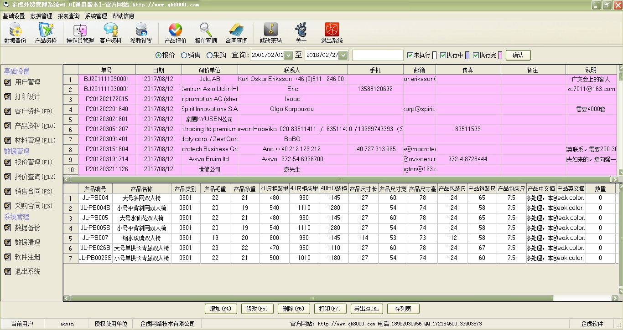Viewport: 623px width, 330px height.
Task: Select the 销售 radio button
Action: coord(184,56)
